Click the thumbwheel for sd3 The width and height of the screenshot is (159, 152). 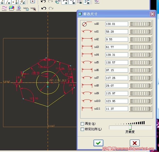(x=140, y=47)
